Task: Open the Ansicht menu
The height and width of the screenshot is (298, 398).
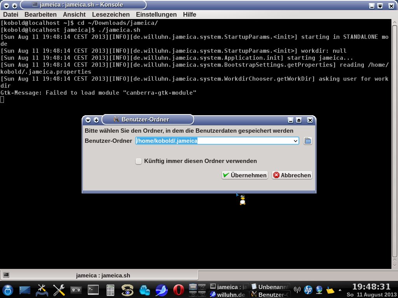Action: pos(74,14)
